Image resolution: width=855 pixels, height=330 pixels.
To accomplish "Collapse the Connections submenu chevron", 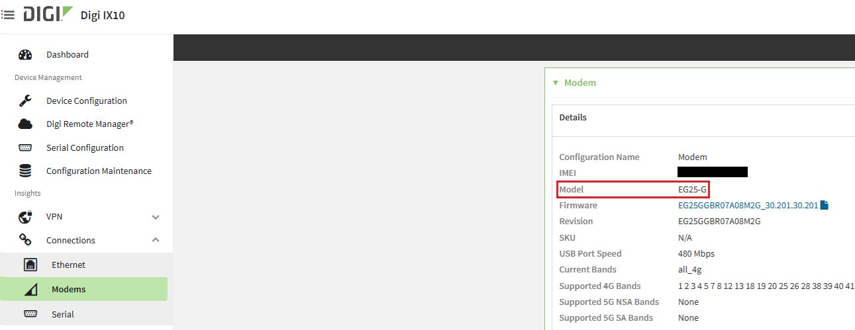I will point(156,240).
